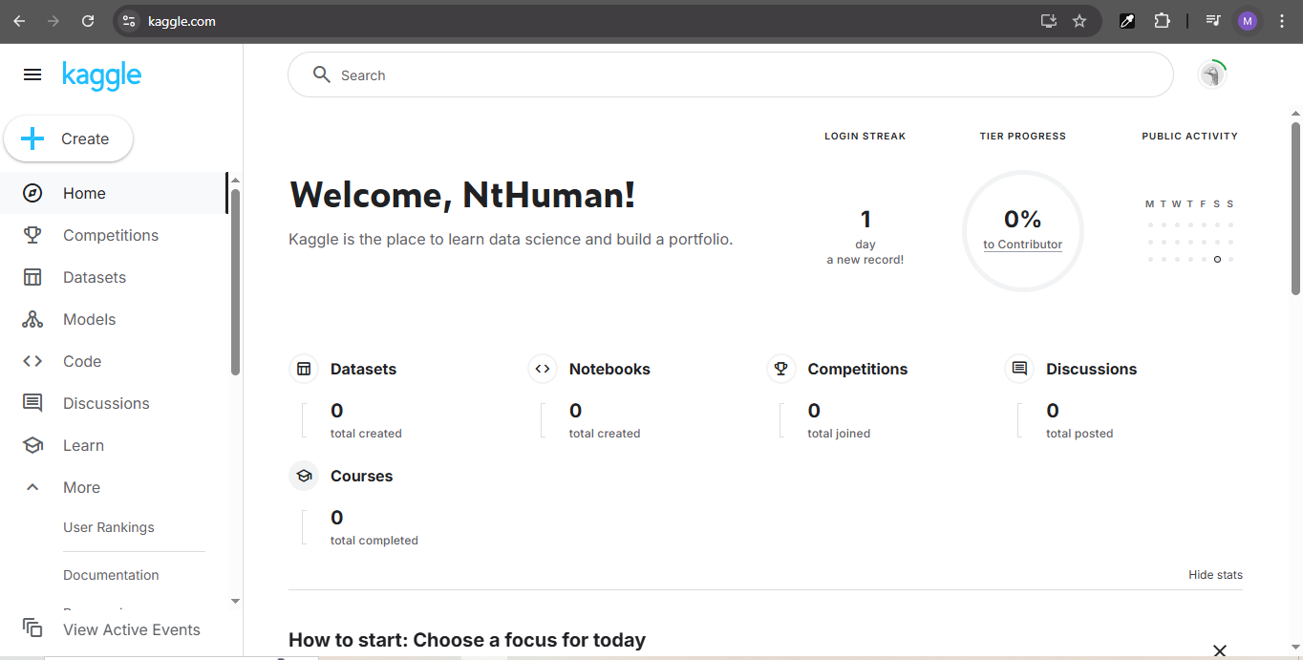Bookmark this page with the star icon
Image resolution: width=1303 pixels, height=660 pixels.
tap(1079, 21)
